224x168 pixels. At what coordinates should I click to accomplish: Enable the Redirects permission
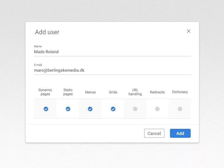tap(157, 109)
